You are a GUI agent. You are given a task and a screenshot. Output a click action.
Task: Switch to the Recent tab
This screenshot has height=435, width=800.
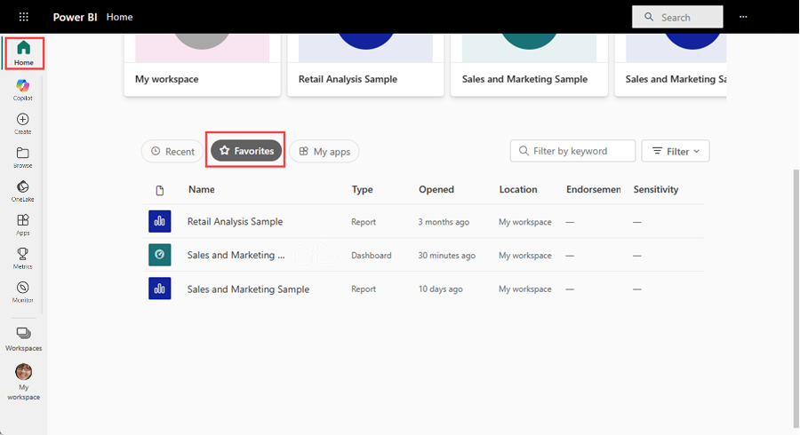pyautogui.click(x=172, y=151)
